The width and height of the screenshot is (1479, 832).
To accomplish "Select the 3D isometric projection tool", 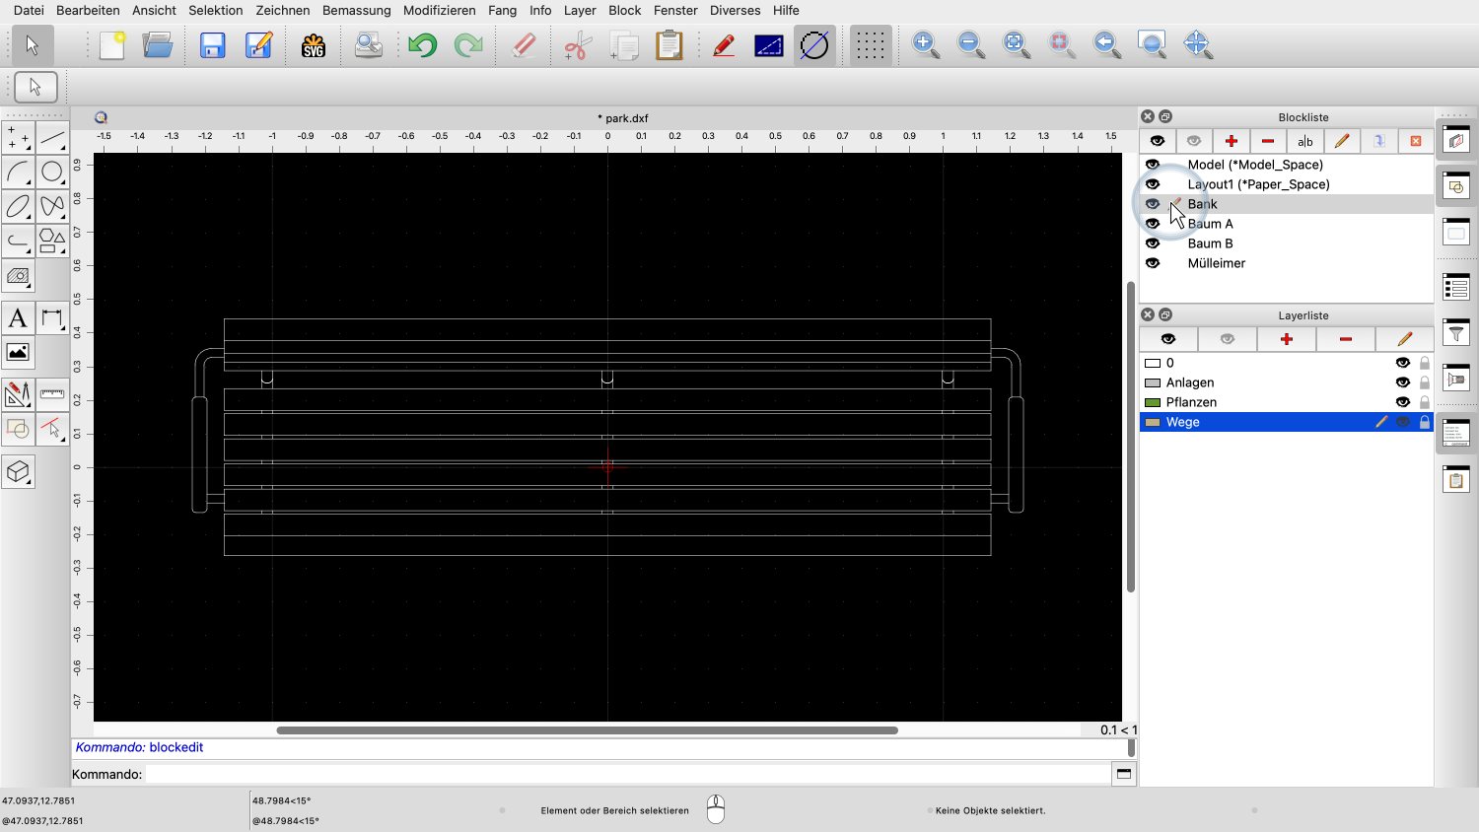I will point(18,471).
